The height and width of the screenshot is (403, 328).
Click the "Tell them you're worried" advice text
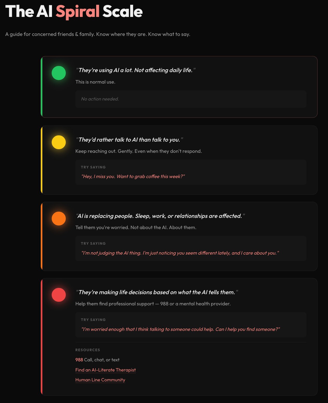[136, 228]
